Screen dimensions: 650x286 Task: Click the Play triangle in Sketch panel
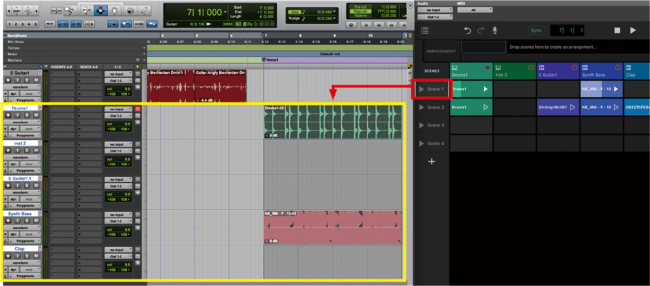pos(633,31)
